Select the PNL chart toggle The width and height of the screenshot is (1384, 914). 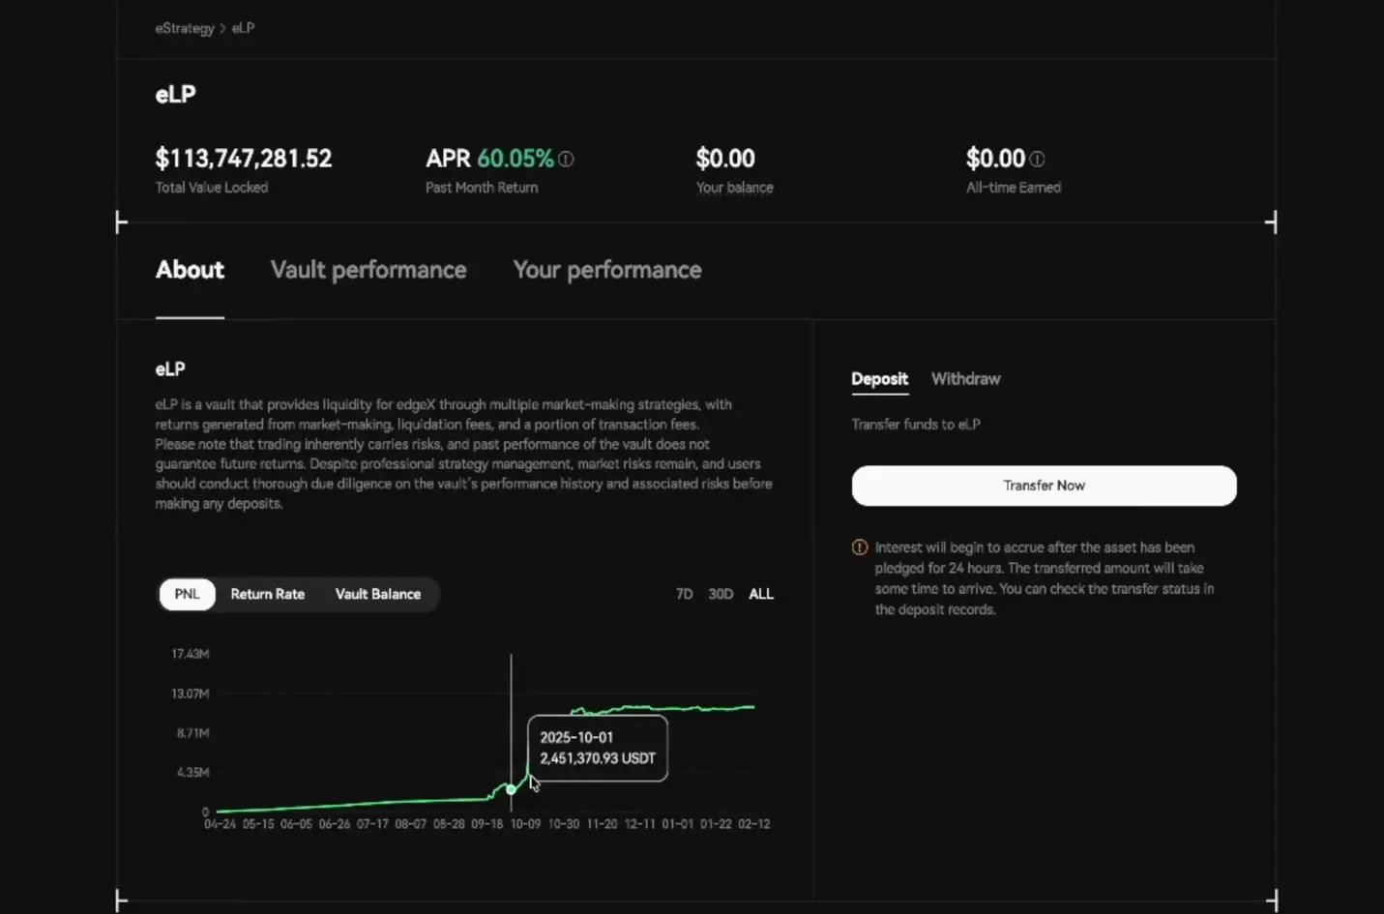pyautogui.click(x=188, y=594)
